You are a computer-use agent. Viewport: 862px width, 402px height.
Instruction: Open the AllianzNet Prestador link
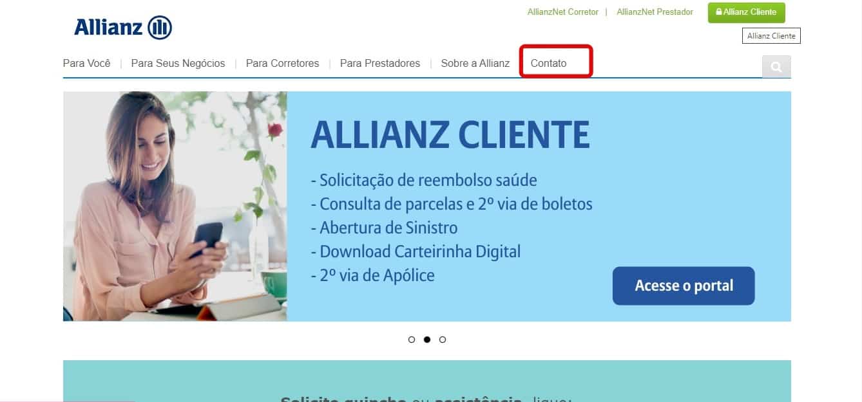[655, 12]
